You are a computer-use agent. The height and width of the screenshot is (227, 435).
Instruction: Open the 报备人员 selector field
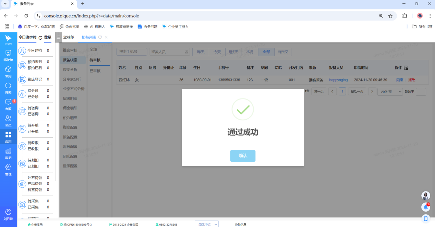tap(170, 52)
